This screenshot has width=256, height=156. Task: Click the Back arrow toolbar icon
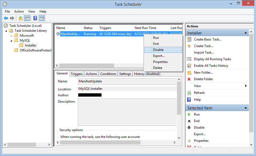click(x=6, y=18)
